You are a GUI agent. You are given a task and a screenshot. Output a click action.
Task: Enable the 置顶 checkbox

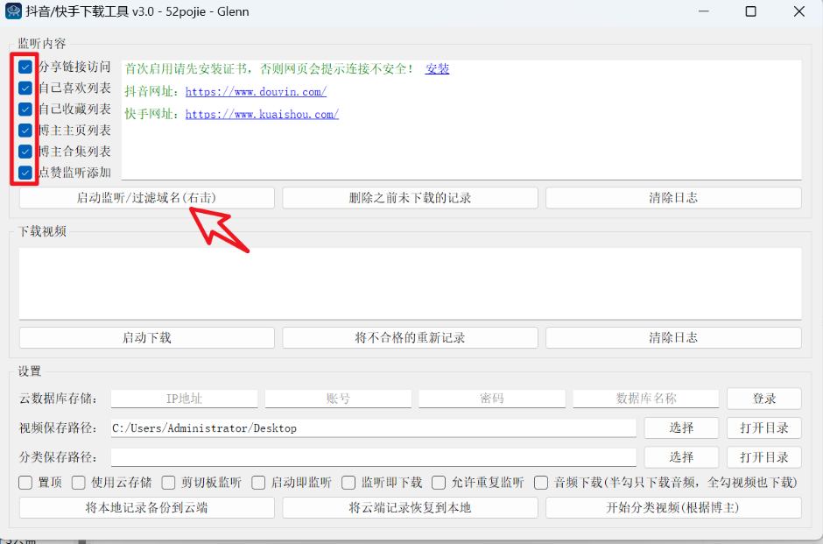[x=25, y=483]
